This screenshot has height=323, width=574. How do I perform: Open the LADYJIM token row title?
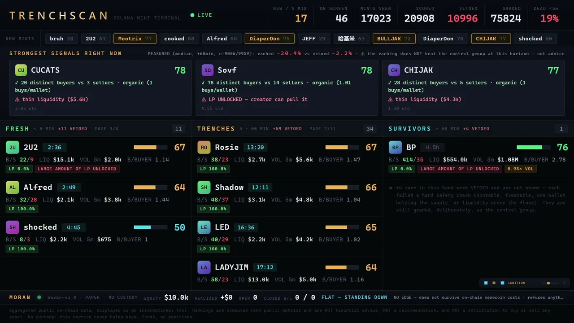pyautogui.click(x=231, y=267)
